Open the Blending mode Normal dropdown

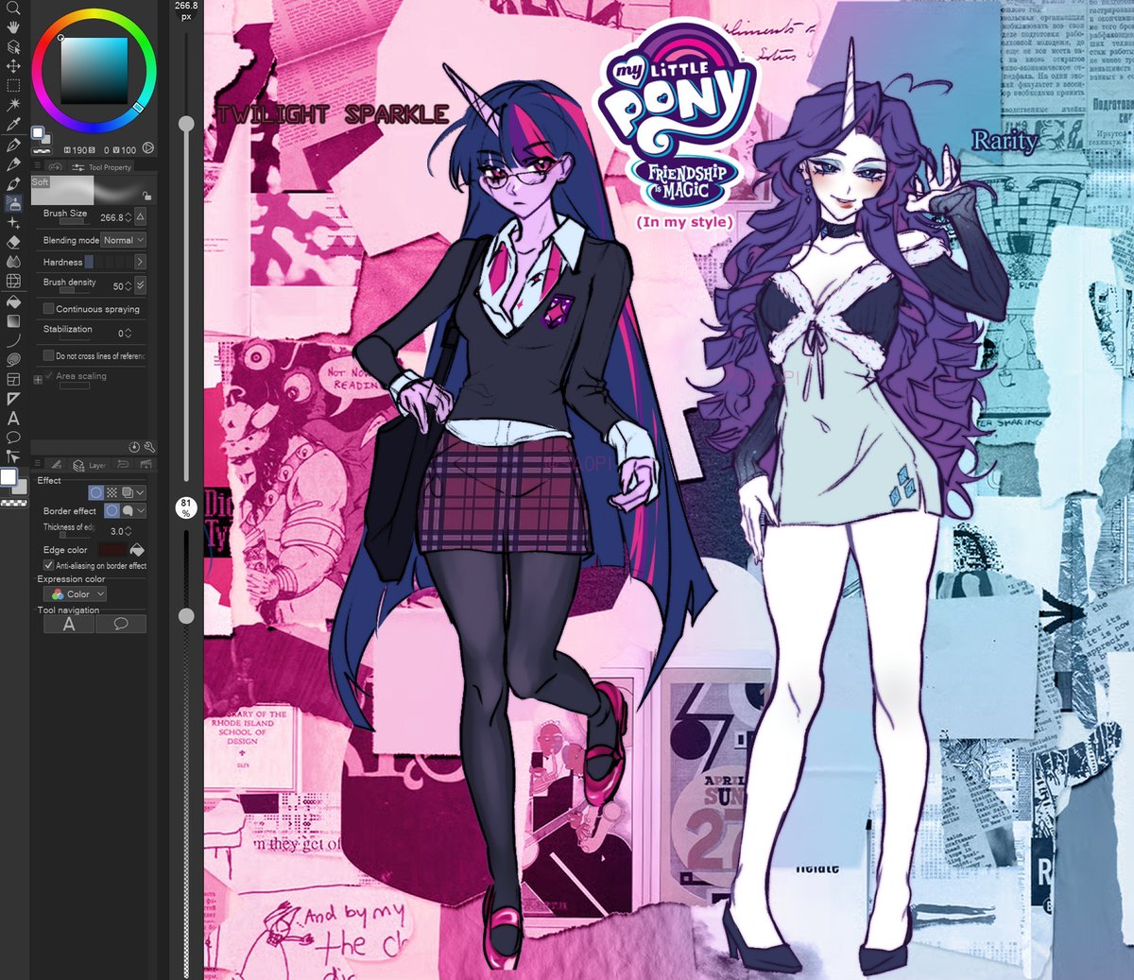coord(124,240)
